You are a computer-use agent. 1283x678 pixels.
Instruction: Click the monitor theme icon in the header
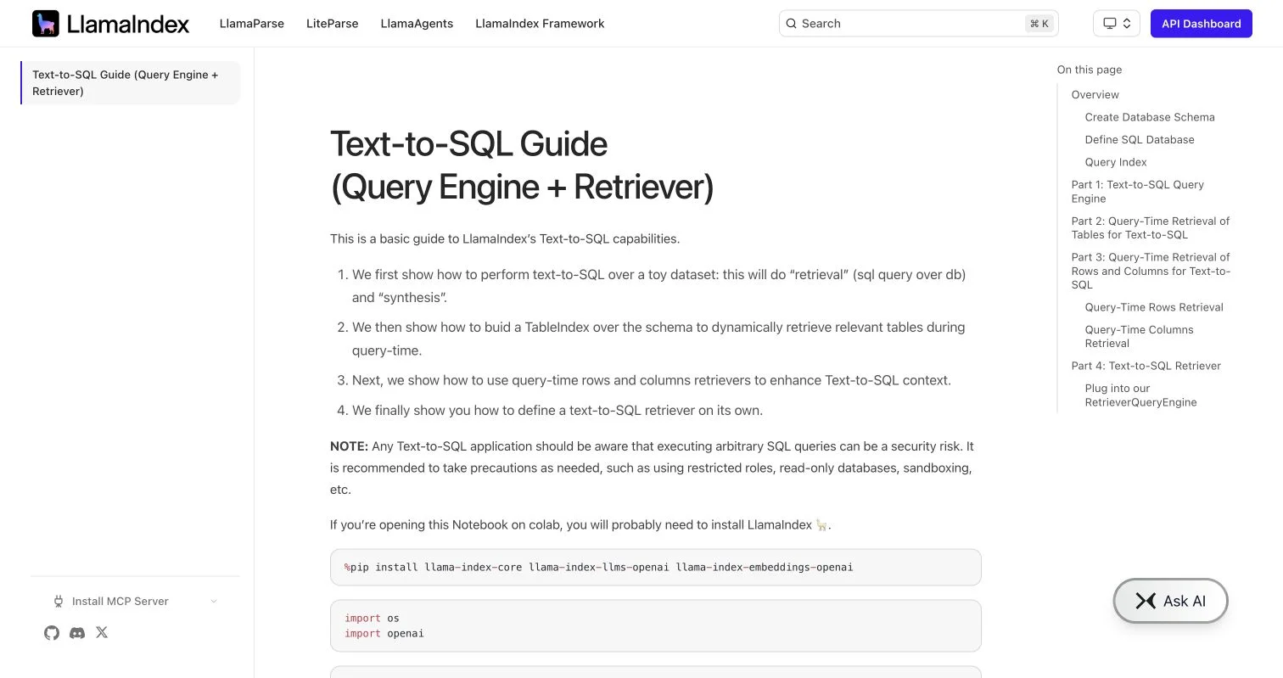pos(1109,24)
